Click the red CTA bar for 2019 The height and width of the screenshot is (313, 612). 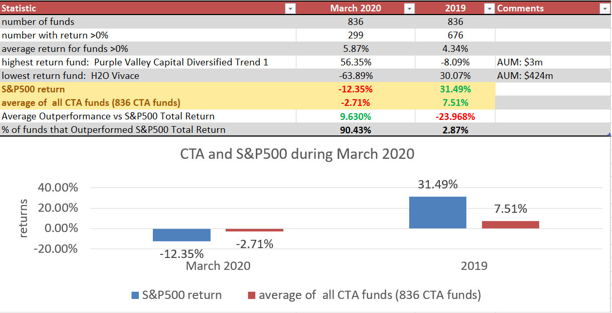(511, 225)
